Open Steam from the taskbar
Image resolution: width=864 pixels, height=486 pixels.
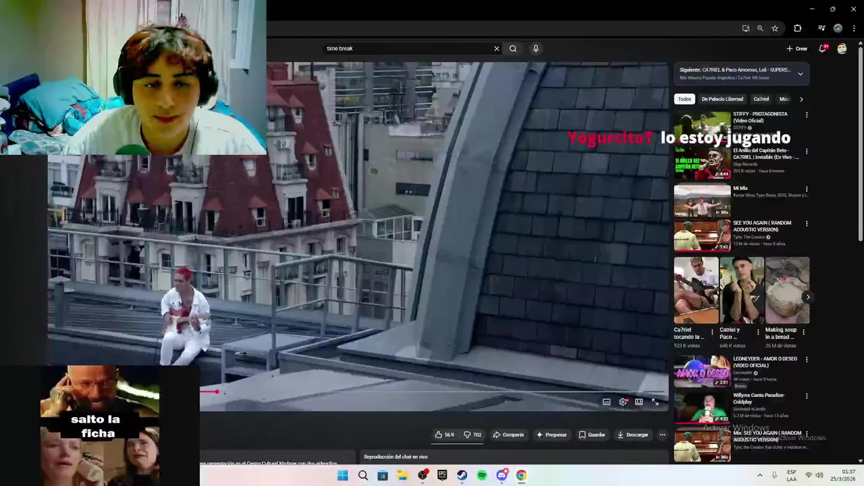pos(462,475)
